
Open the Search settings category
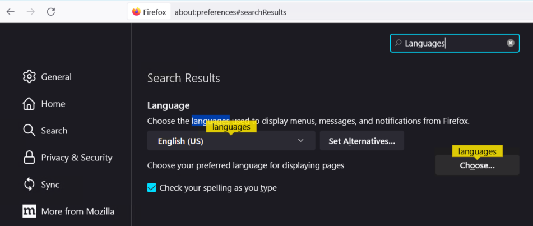[x=54, y=131]
